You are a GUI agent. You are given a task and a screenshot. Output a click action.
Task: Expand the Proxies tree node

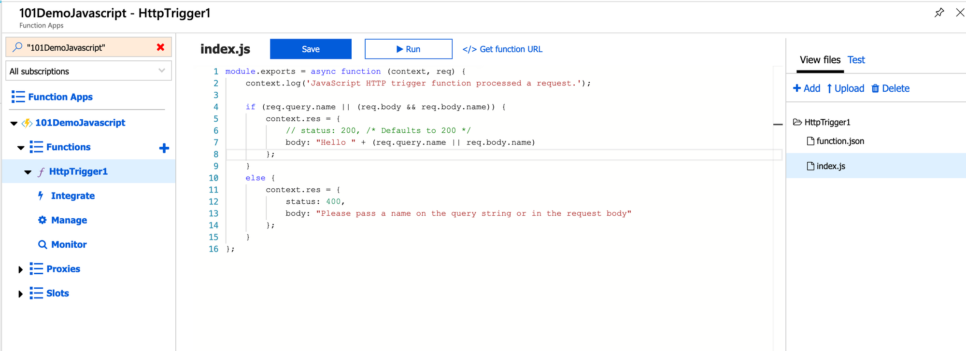pos(20,269)
